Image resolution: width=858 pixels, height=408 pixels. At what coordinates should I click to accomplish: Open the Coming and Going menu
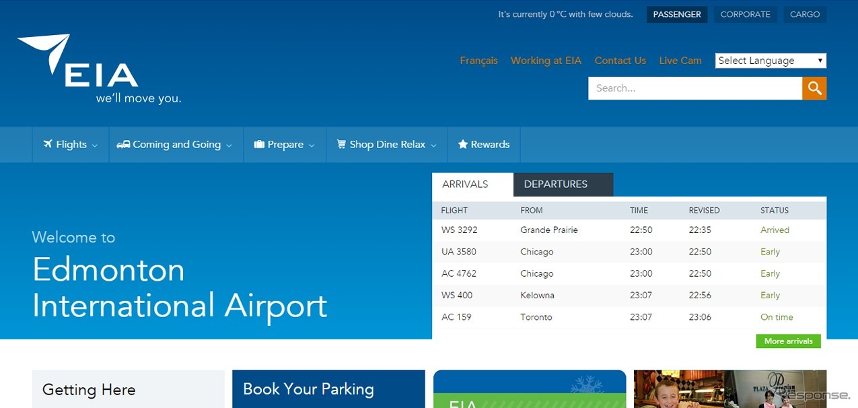(176, 145)
